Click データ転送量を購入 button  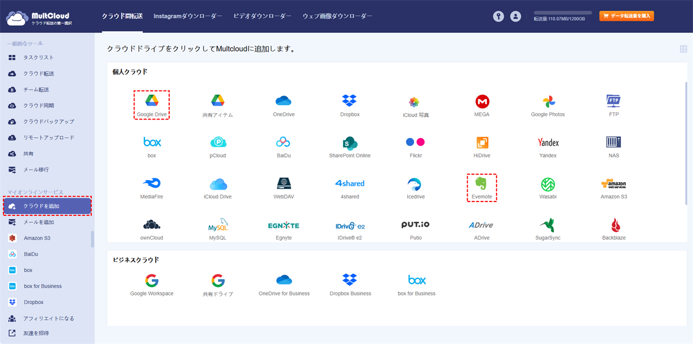click(x=627, y=16)
